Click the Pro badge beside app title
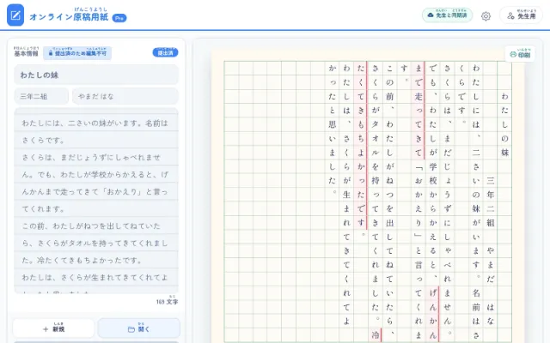The image size is (550, 343). [x=119, y=18]
